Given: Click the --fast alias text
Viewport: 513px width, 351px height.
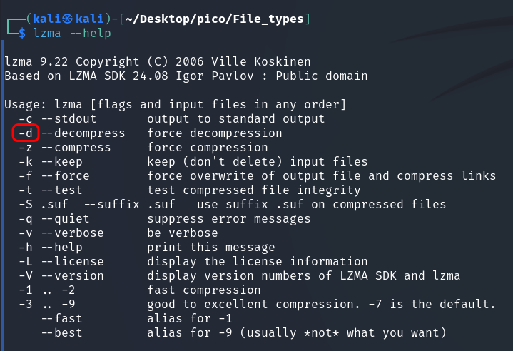Looking at the screenshot, I should 61,318.
